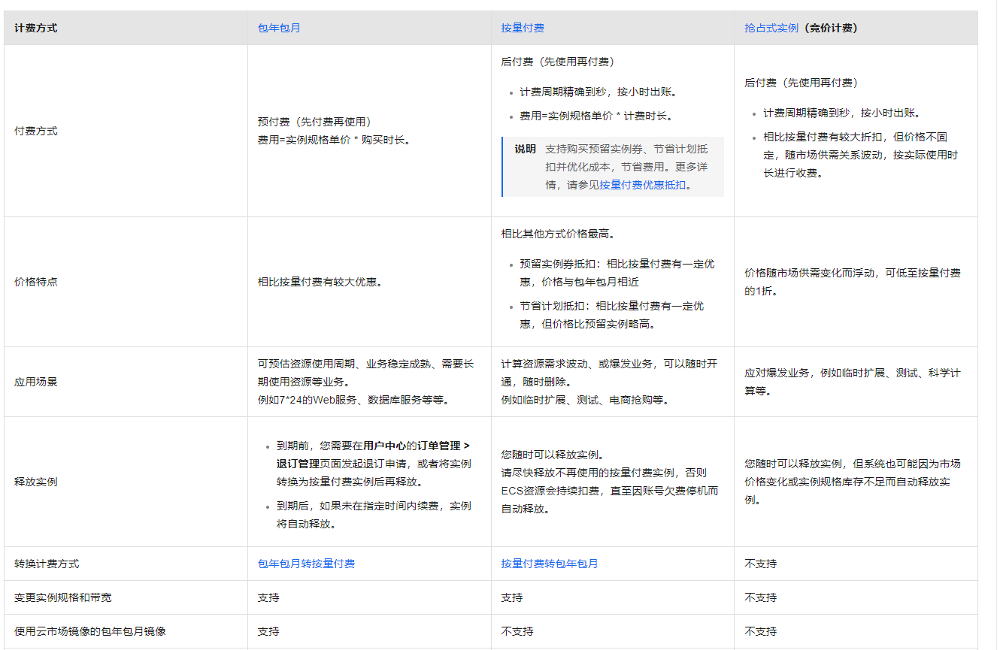Click 例如7*24的Web服务 text line

tap(354, 400)
